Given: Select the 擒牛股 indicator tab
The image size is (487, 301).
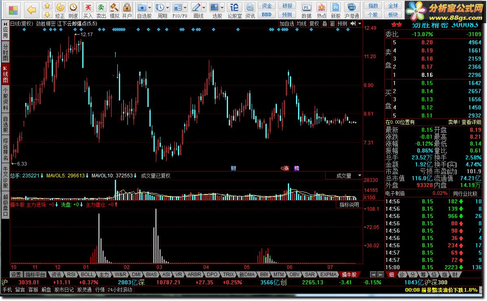Looking at the screenshot, I should pos(349,274).
